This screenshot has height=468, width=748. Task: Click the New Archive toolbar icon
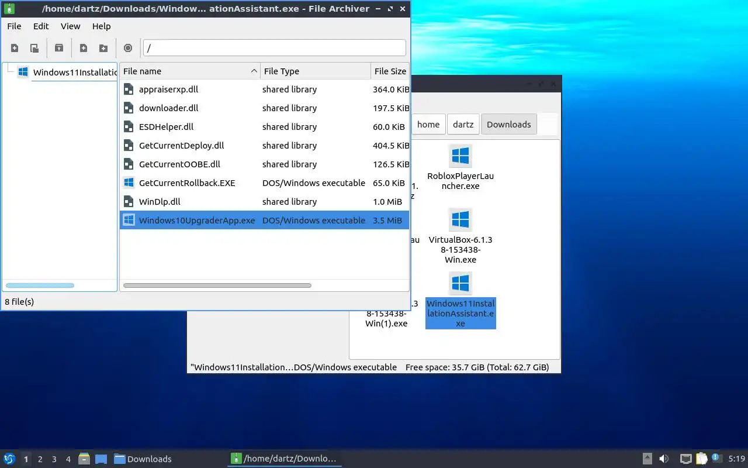click(x=15, y=48)
